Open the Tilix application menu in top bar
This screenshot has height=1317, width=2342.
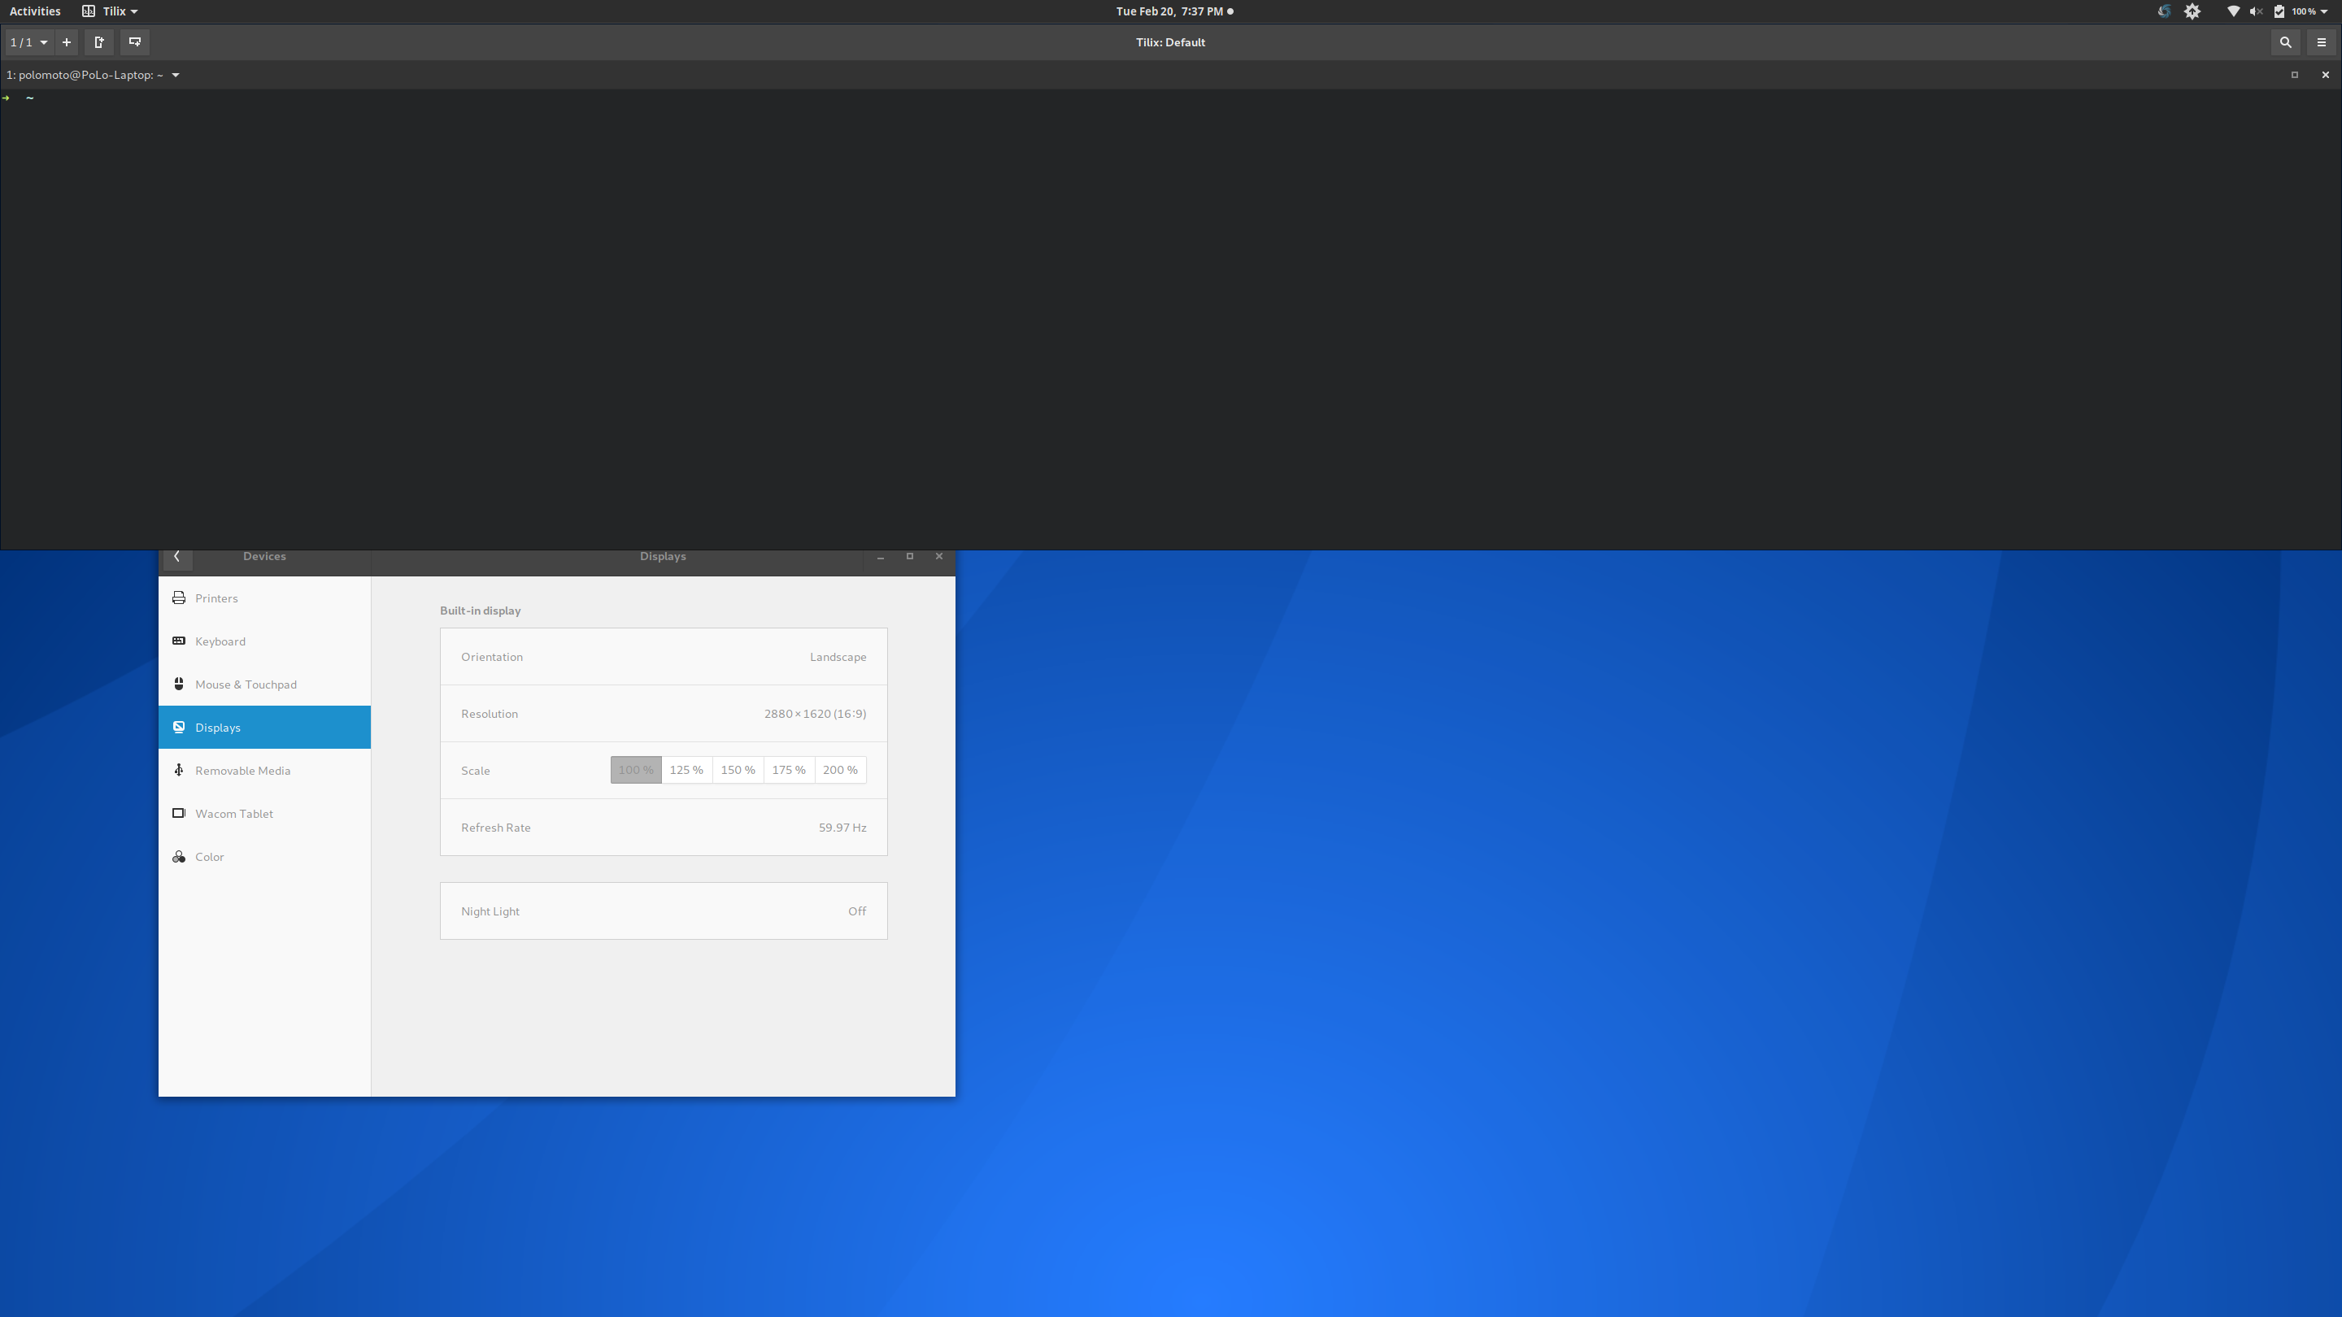click(110, 11)
